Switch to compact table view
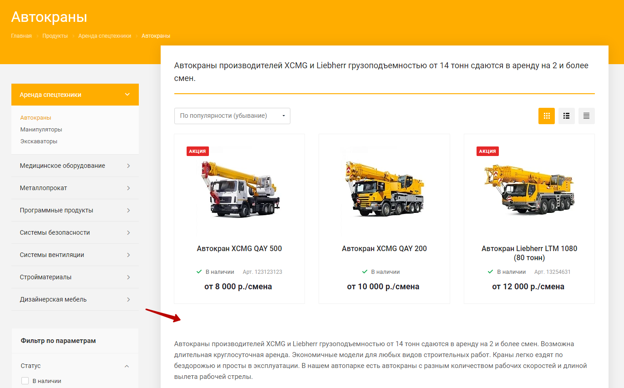Screen dimensions: 624x388 click(587, 116)
